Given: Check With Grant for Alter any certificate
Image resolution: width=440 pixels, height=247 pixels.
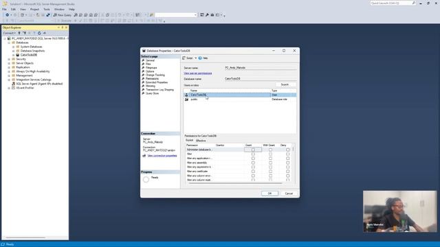Looking at the screenshot, I should pos(270,172).
